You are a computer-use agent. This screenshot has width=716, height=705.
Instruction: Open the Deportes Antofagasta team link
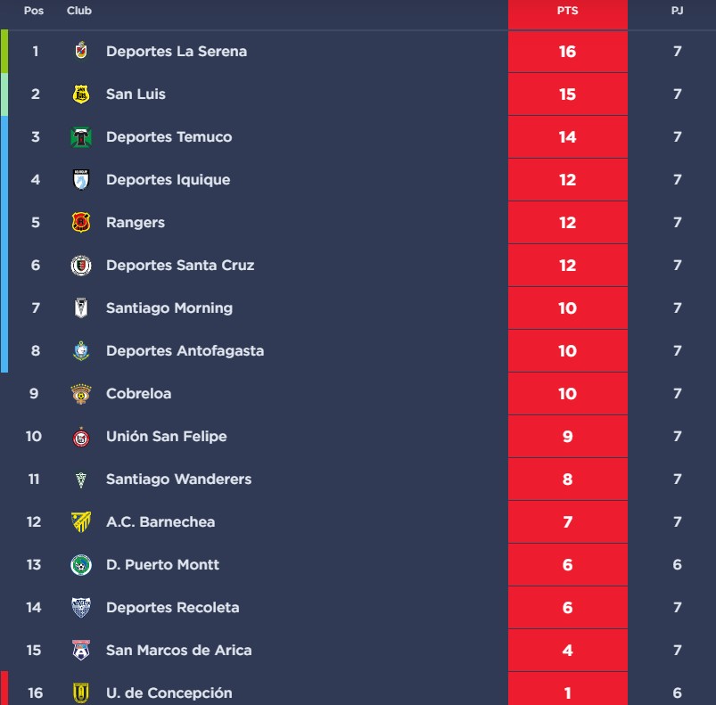[x=185, y=351]
